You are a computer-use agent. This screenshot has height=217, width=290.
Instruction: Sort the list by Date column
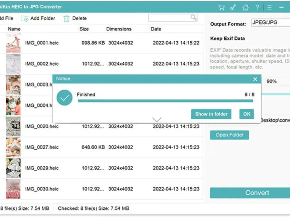point(156,29)
